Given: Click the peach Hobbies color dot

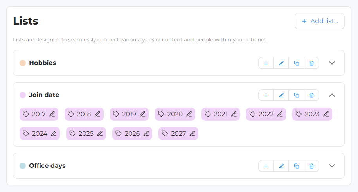Looking at the screenshot, I should 23,63.
